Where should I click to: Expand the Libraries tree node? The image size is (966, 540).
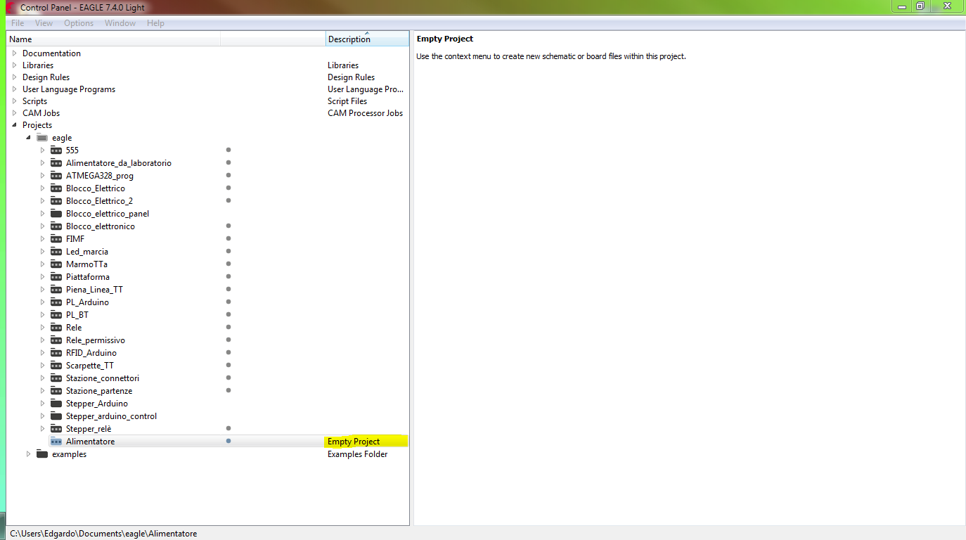coord(14,65)
